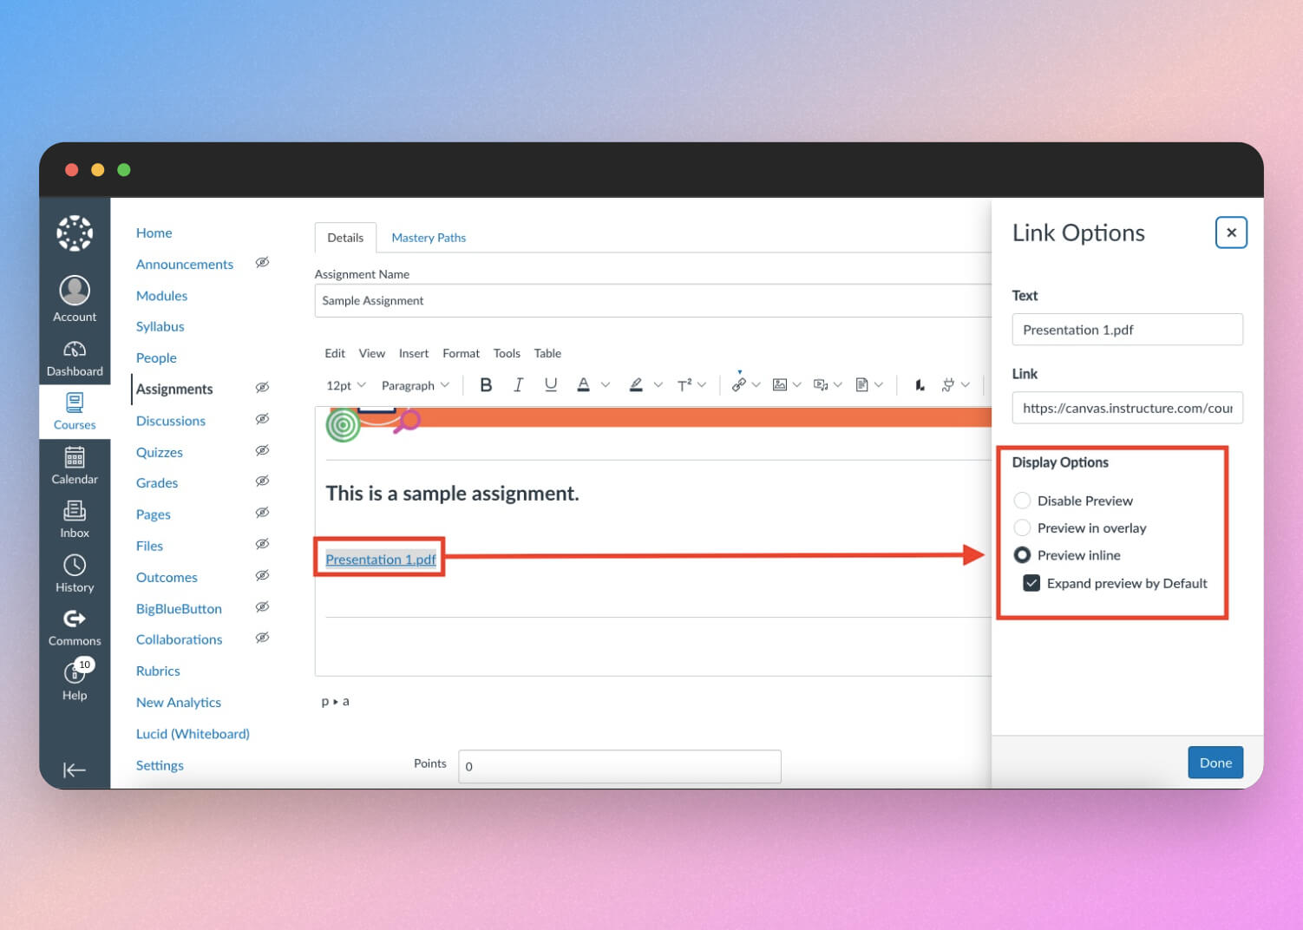Open the Presentation 1.pdf link
The height and width of the screenshot is (930, 1303).
[380, 559]
